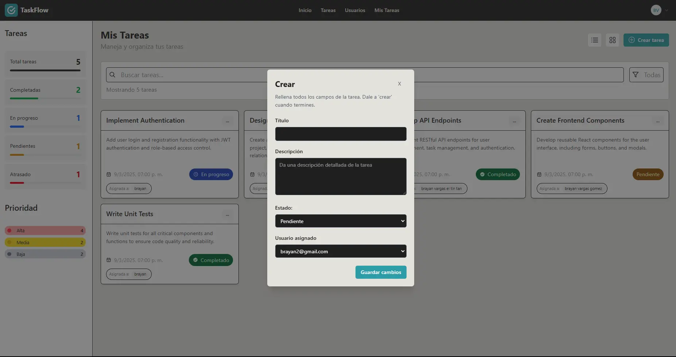Screen dimensions: 676x357
Task: Open Usuarios navigation item
Action: click(x=355, y=10)
